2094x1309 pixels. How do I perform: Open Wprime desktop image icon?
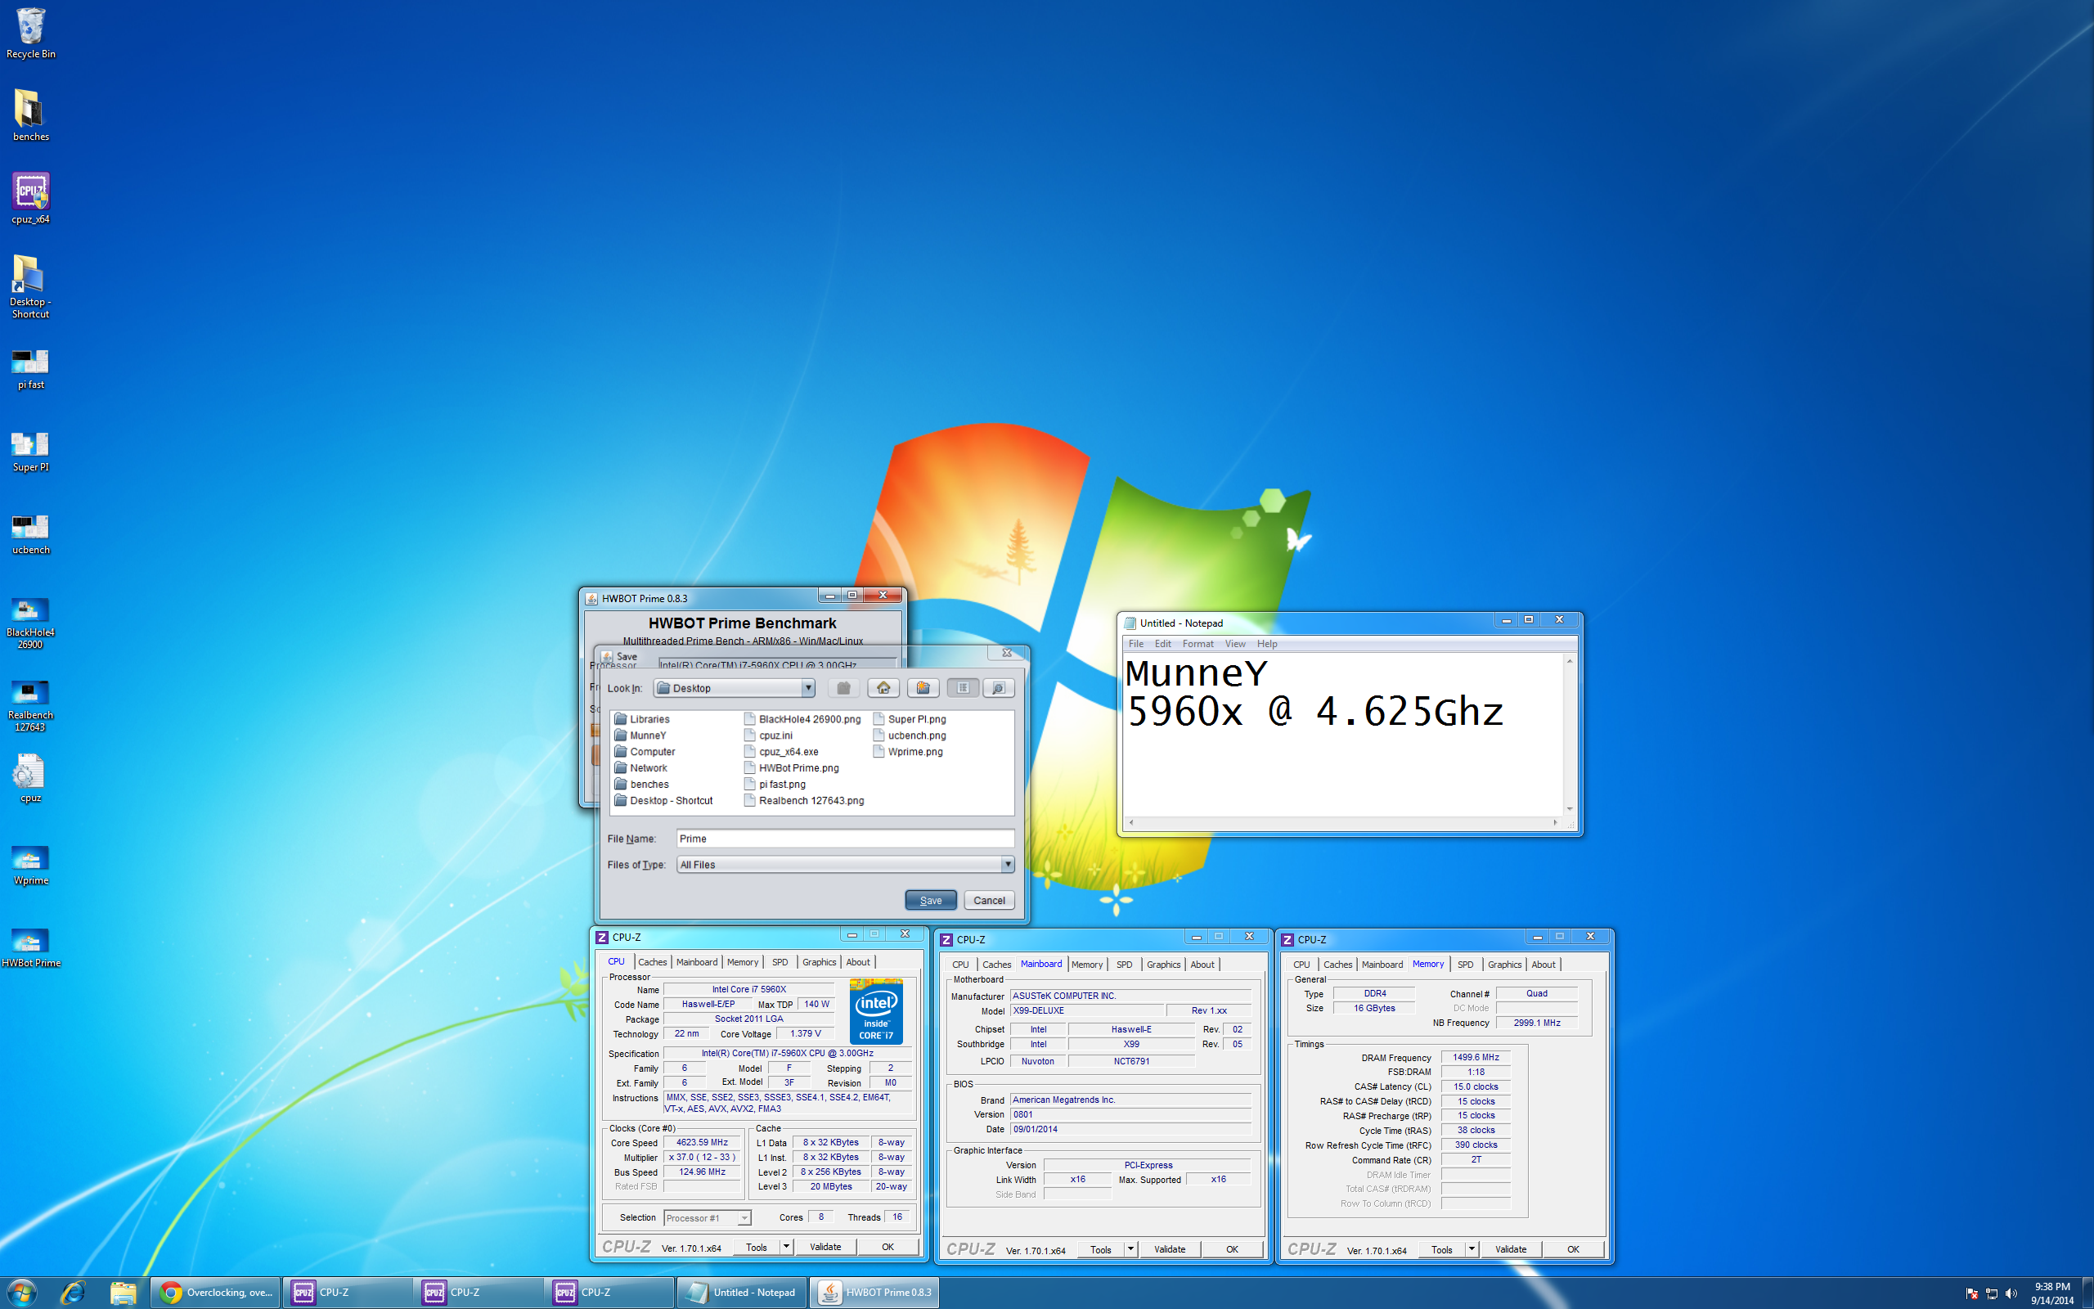[30, 866]
